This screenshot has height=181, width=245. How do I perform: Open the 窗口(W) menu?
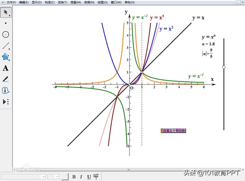point(116,2)
